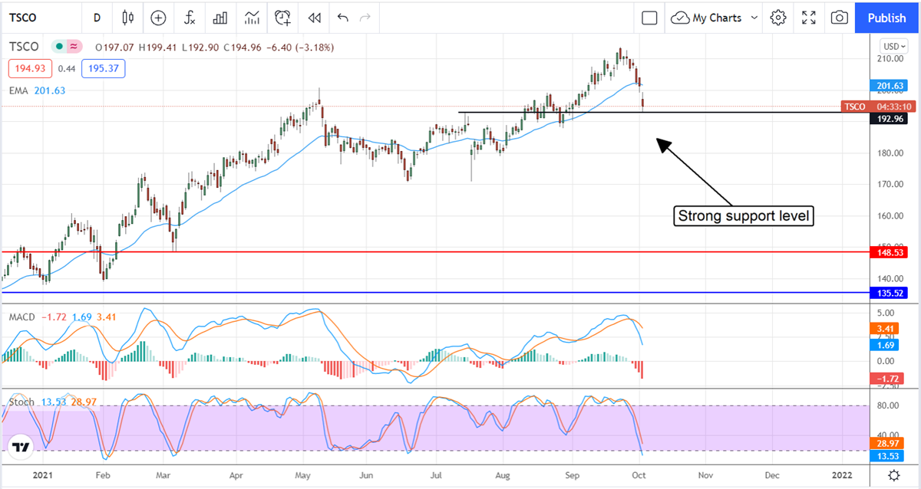Click the OHLC values in the legend
The width and height of the screenshot is (921, 489).
pos(213,48)
